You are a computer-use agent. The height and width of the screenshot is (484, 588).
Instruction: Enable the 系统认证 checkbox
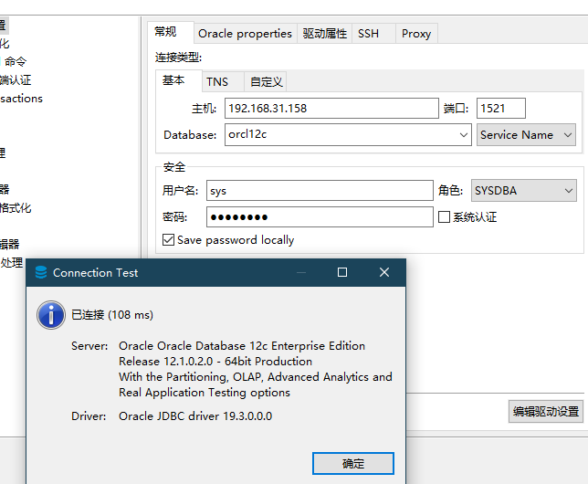pos(444,216)
